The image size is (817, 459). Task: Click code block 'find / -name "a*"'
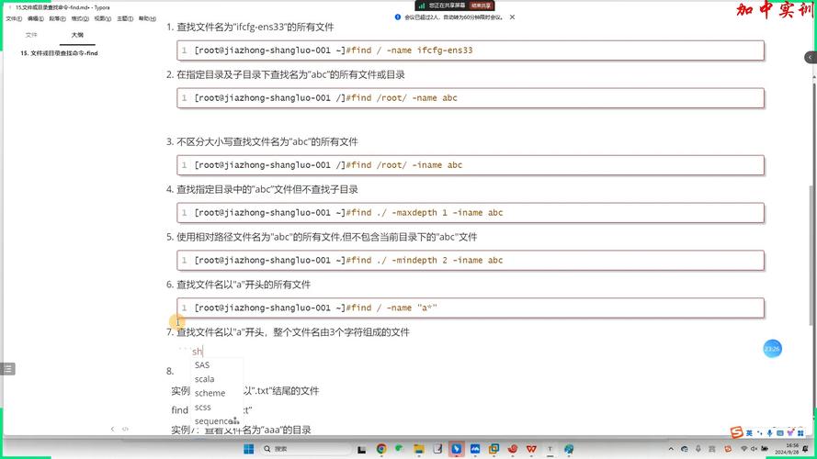[471, 308]
